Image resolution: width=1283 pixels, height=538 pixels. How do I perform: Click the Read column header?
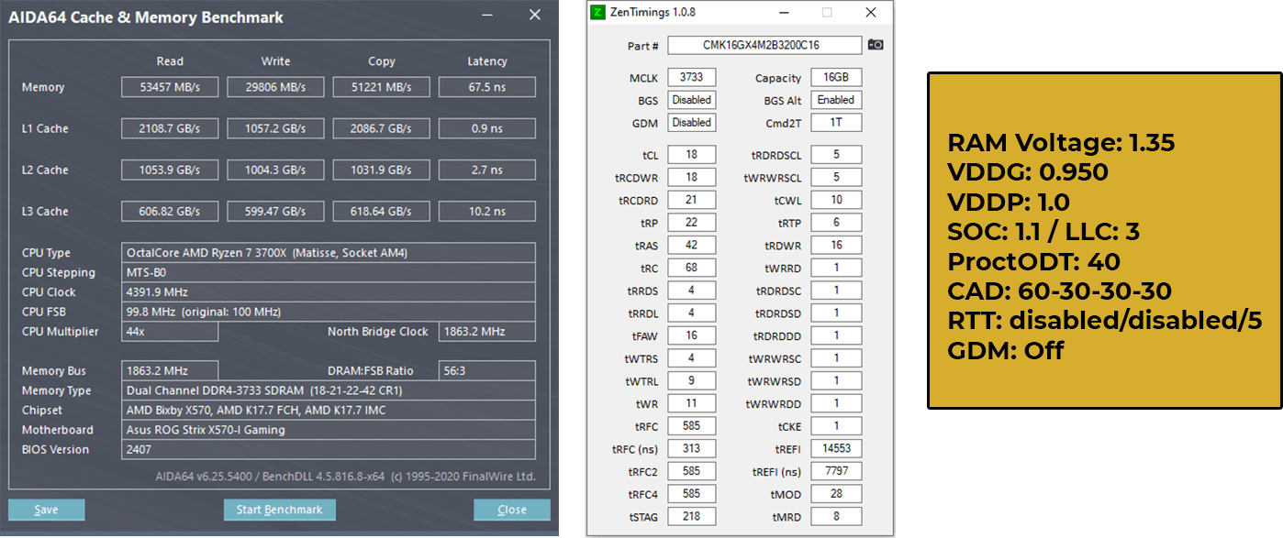pyautogui.click(x=170, y=61)
